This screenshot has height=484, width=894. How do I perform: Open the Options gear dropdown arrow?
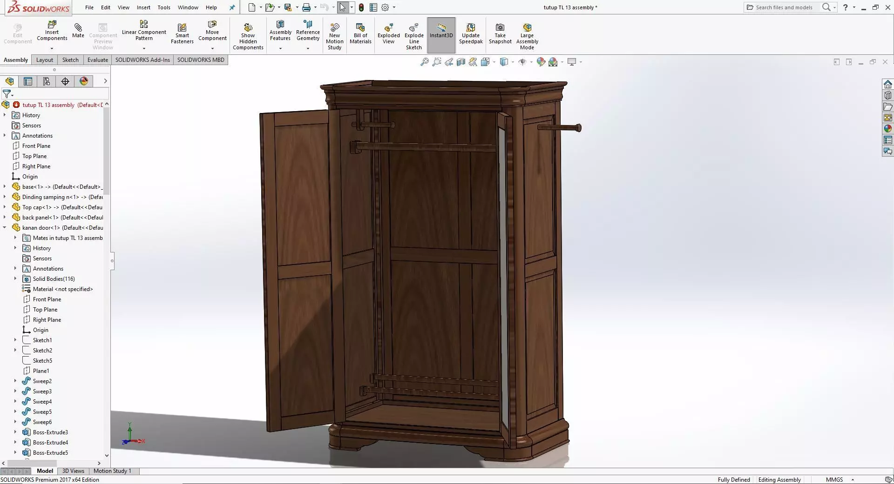[x=394, y=7]
